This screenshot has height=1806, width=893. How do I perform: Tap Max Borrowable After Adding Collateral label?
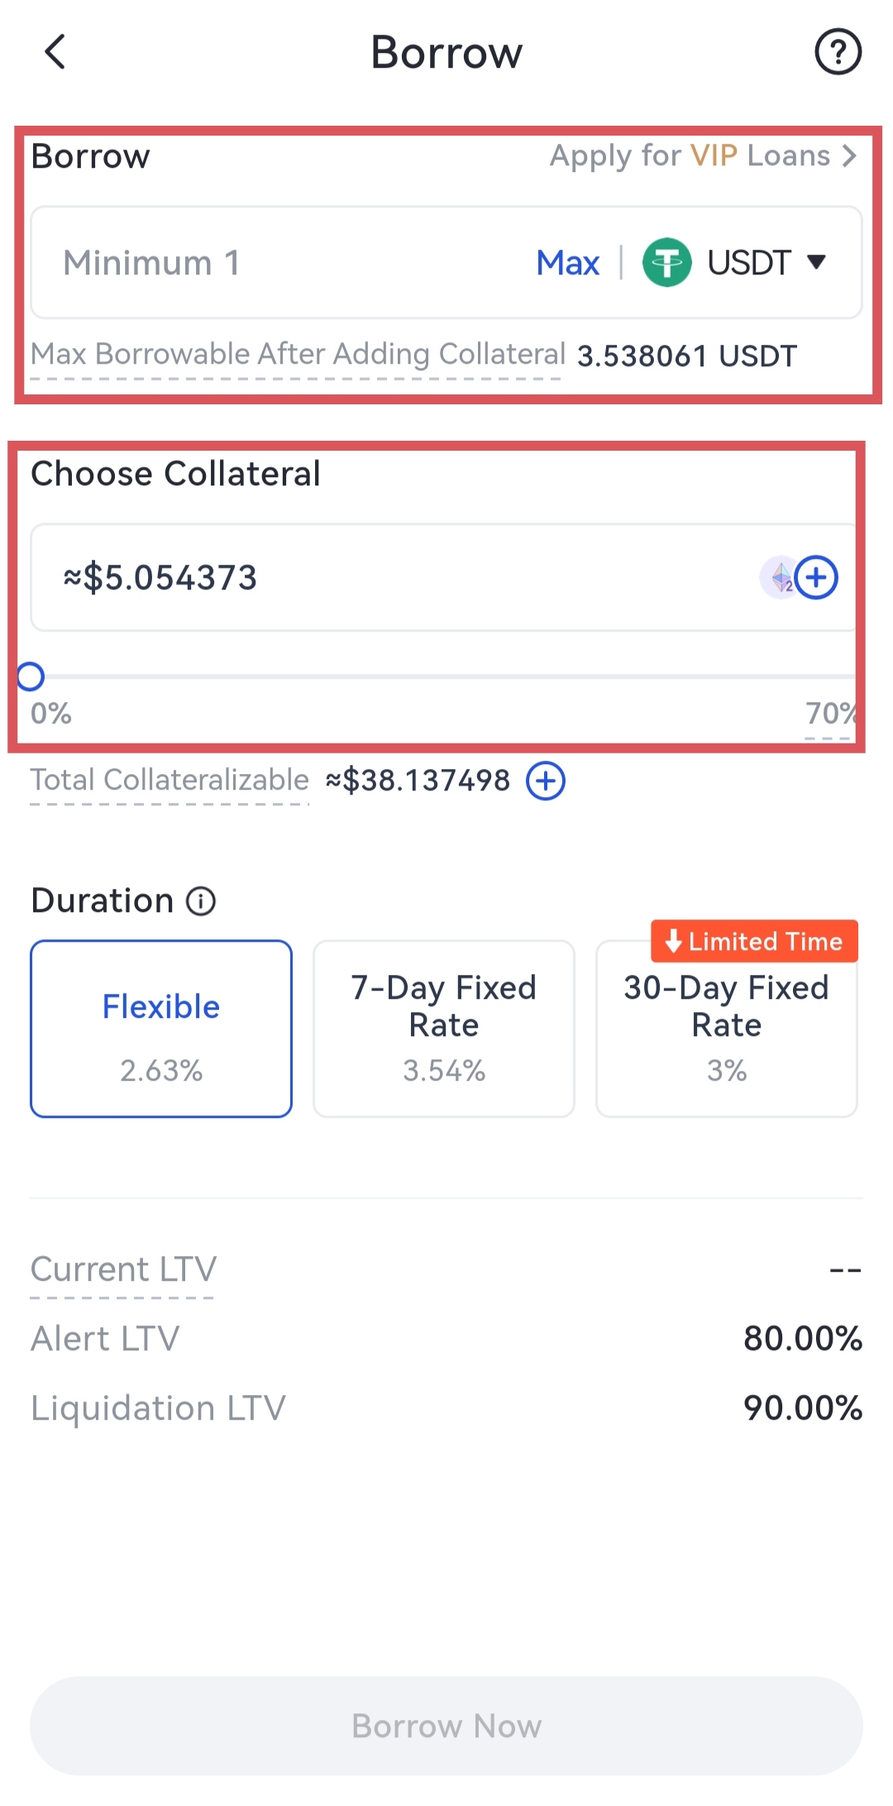pyautogui.click(x=298, y=354)
